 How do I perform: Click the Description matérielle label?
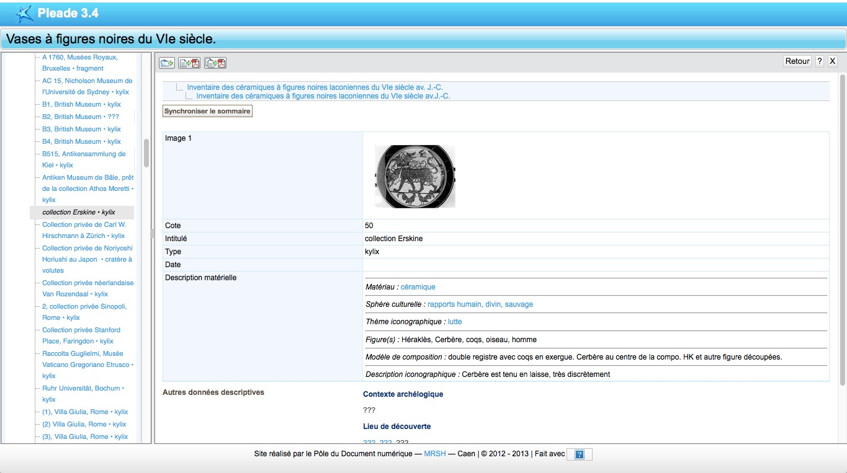point(201,278)
